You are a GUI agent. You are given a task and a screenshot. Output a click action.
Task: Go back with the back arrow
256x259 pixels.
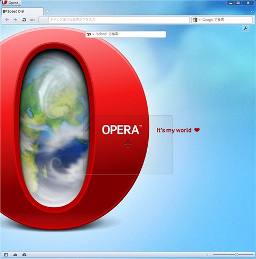pos(7,20)
